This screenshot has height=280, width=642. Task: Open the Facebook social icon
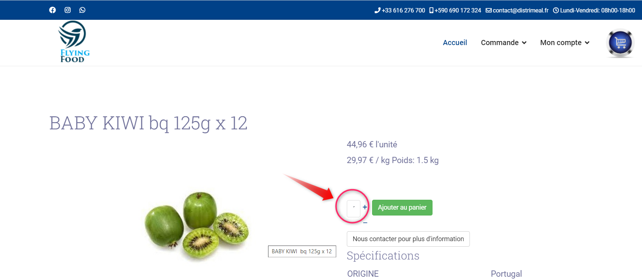52,10
